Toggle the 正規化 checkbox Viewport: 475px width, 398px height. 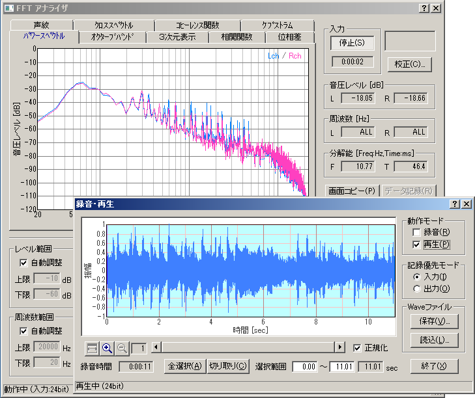[x=357, y=348]
